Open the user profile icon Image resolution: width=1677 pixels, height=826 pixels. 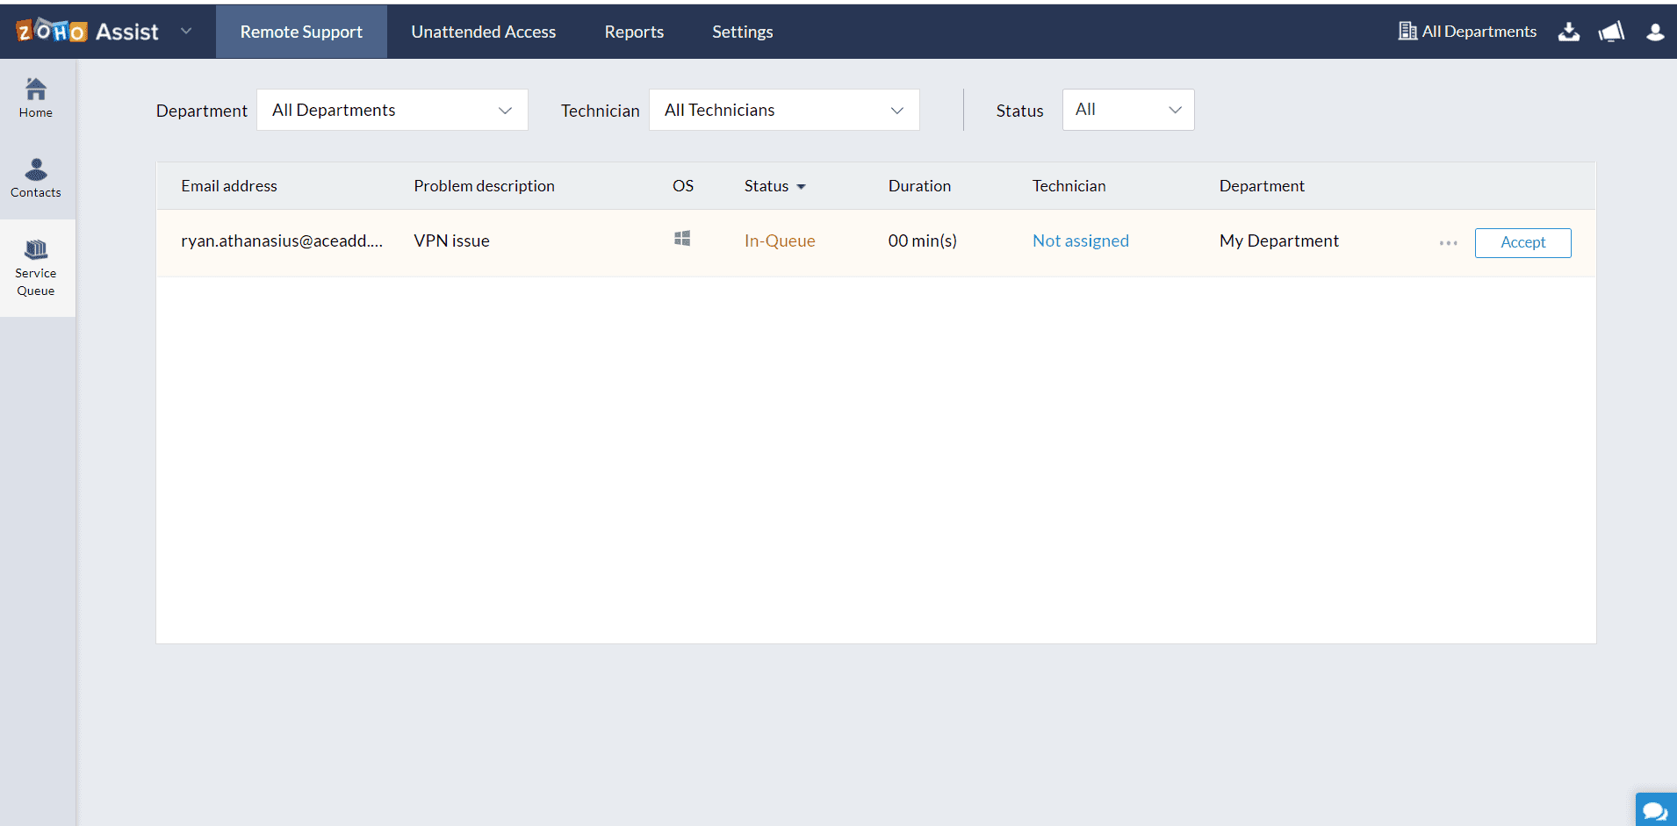(1655, 32)
